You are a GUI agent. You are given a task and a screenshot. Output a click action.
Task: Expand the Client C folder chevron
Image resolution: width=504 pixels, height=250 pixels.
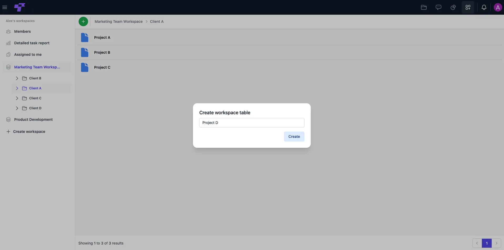coord(17,98)
